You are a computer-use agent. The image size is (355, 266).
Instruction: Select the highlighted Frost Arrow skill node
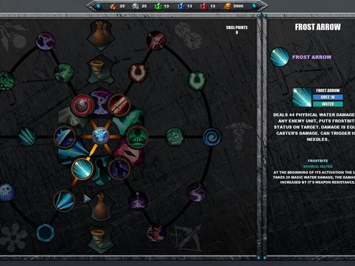coord(83,168)
